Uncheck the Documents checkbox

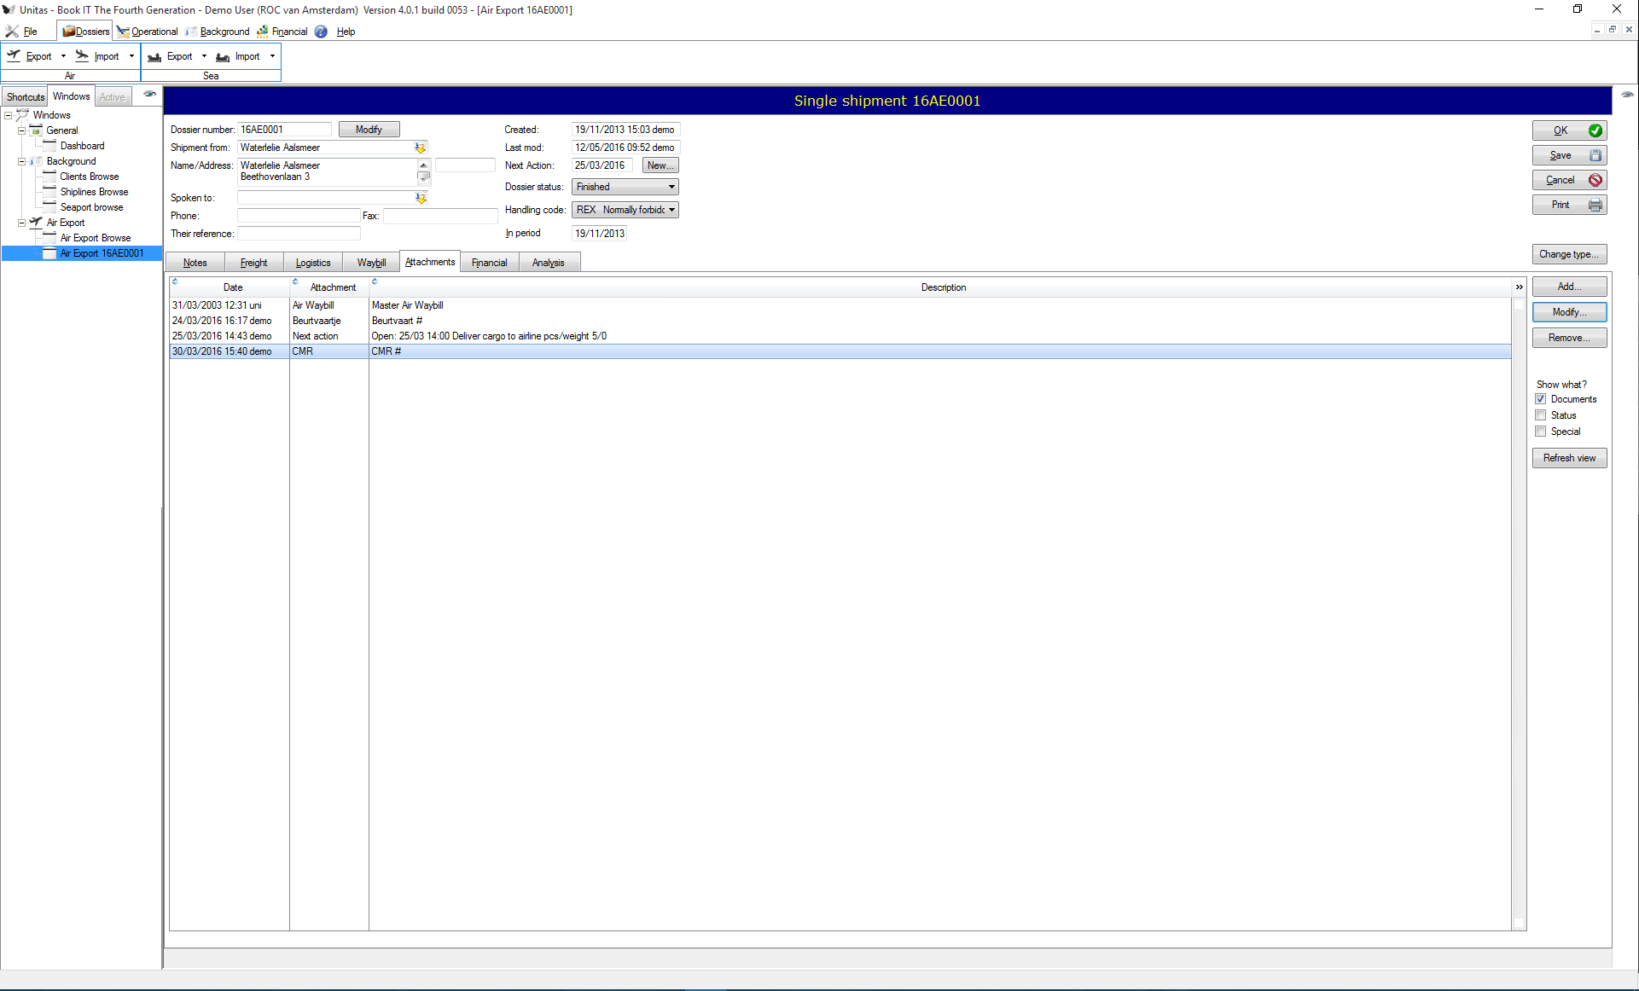[1541, 399]
